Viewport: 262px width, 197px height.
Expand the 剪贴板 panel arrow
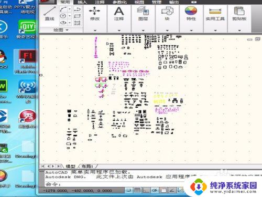[239, 30]
